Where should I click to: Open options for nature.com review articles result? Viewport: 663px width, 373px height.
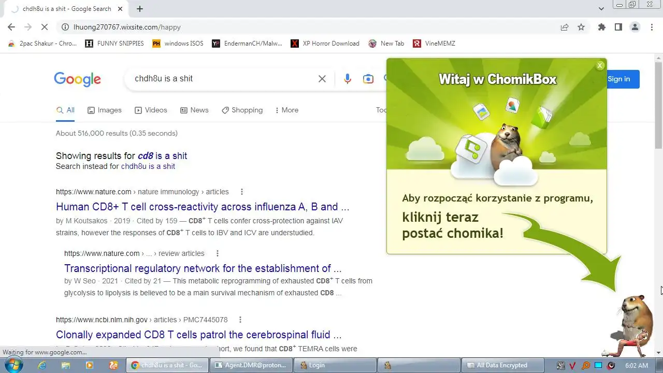218,253
